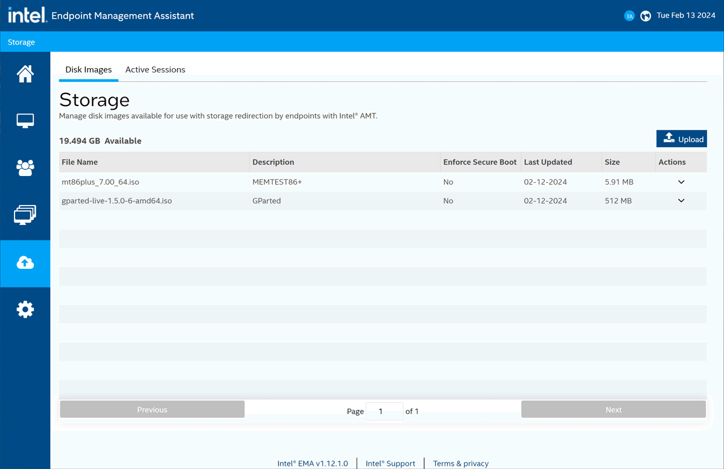The height and width of the screenshot is (469, 724).
Task: Click the globe language icon in header
Action: point(645,16)
